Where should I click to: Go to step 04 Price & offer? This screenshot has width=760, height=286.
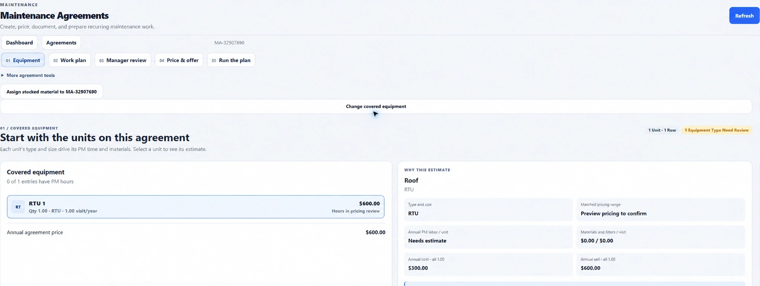point(179,60)
